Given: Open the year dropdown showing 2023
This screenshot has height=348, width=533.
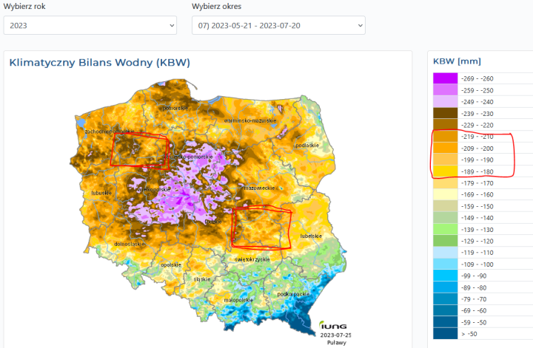Looking at the screenshot, I should 90,26.
